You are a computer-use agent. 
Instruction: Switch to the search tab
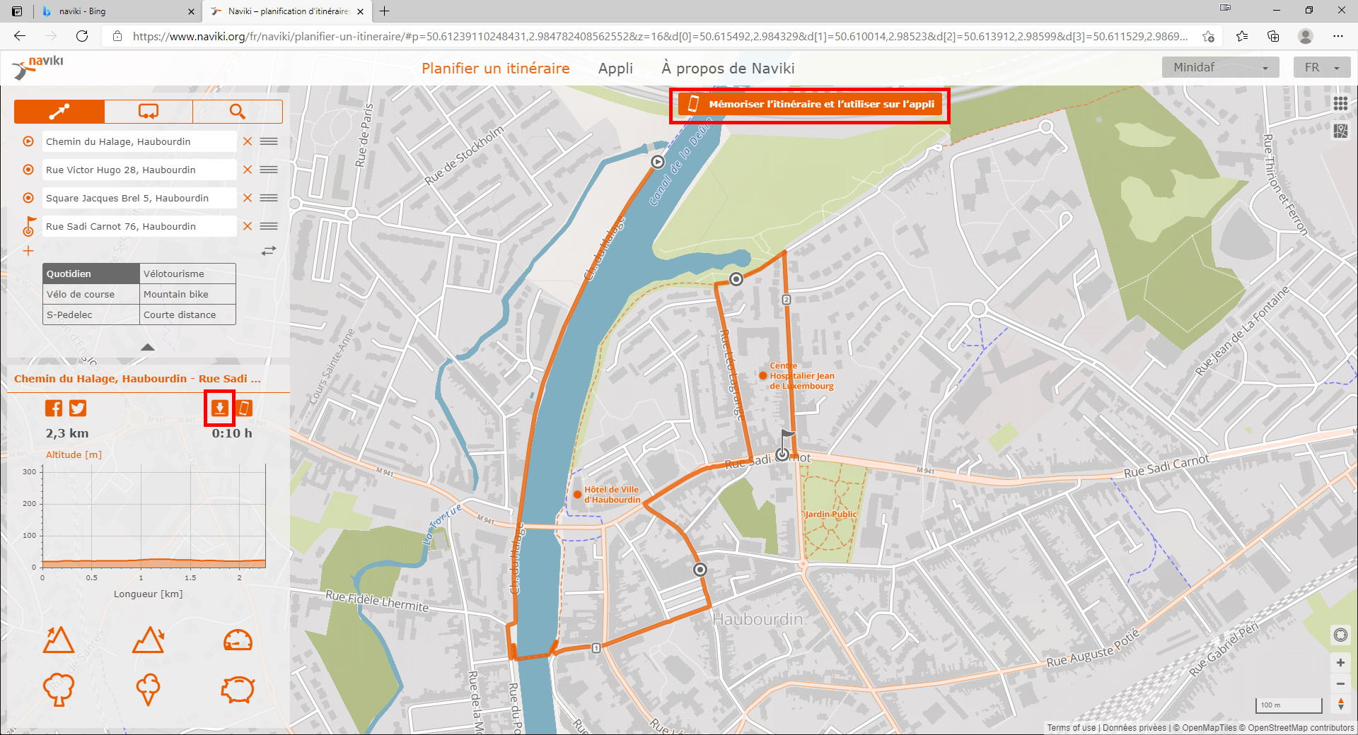coord(238,112)
